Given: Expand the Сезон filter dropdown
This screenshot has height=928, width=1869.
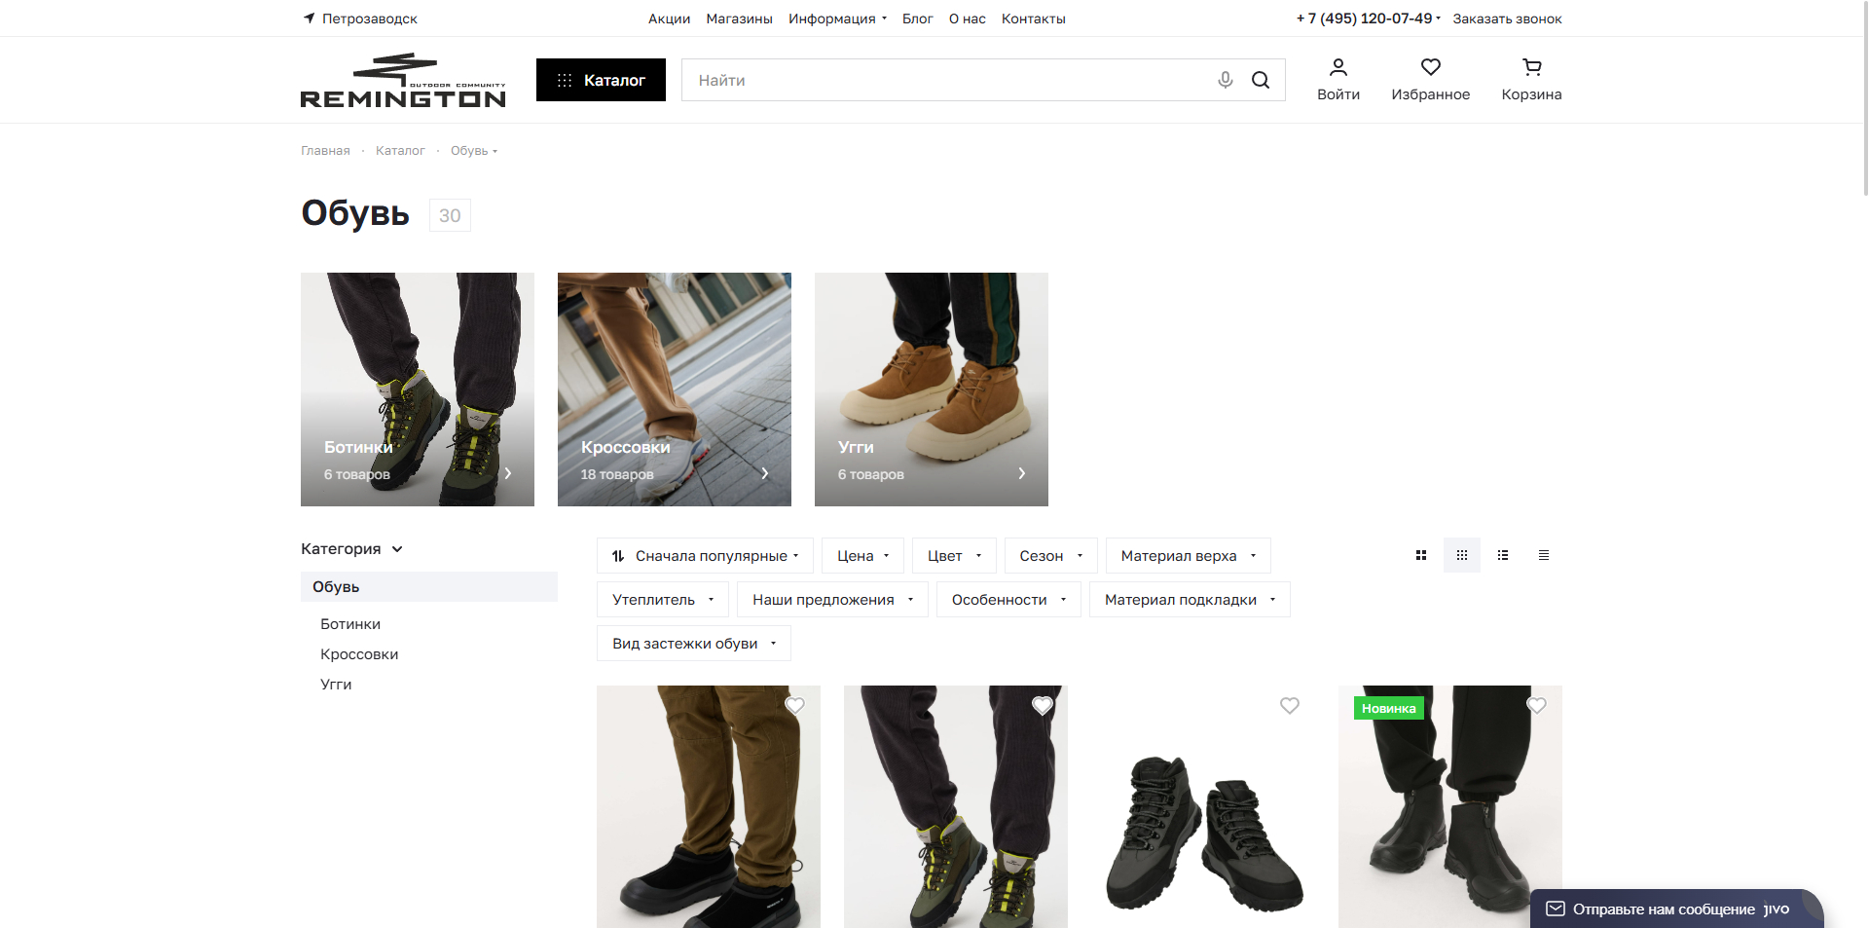Looking at the screenshot, I should [x=1050, y=556].
